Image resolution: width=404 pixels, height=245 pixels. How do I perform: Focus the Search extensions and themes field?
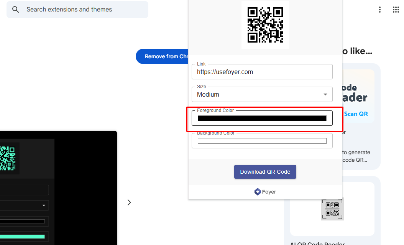point(77,10)
